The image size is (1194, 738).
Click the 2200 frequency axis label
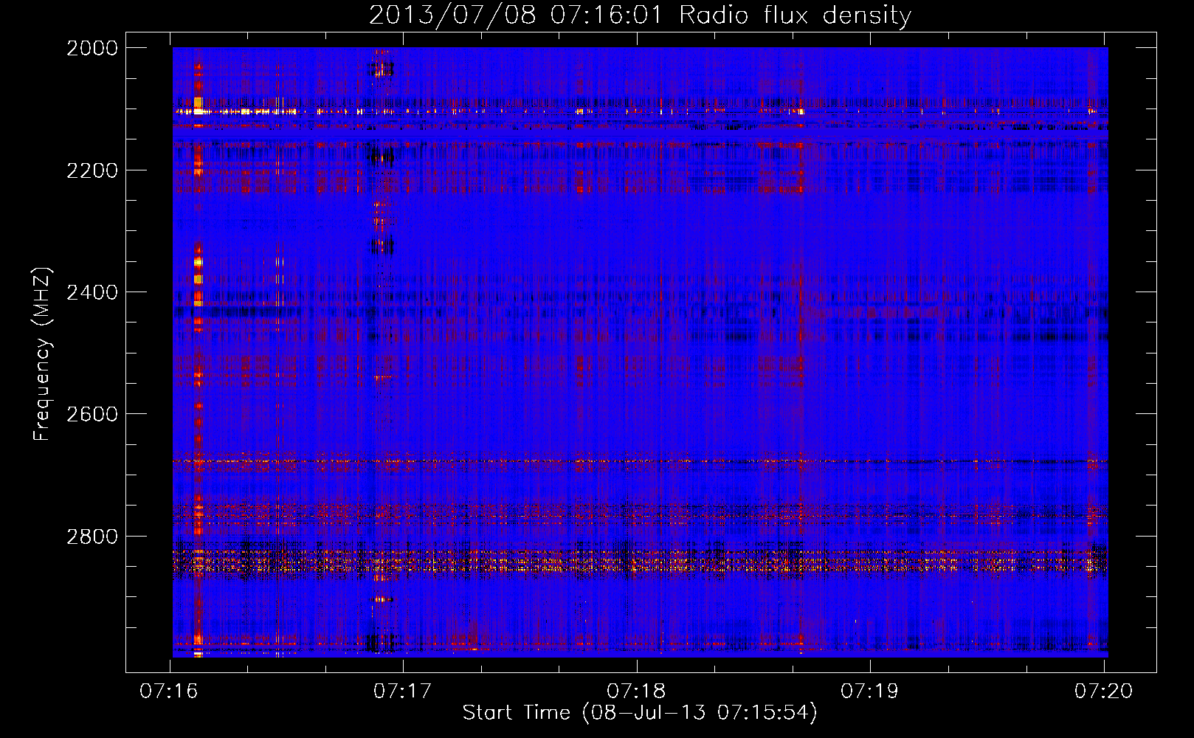92,170
